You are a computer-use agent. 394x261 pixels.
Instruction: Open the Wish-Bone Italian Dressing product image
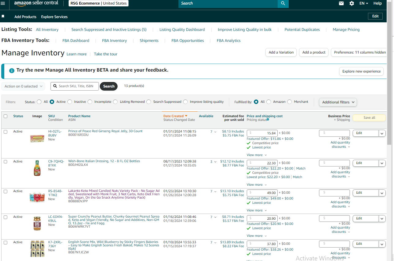[37, 168]
